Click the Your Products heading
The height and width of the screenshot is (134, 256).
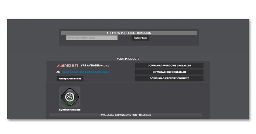click(x=128, y=59)
